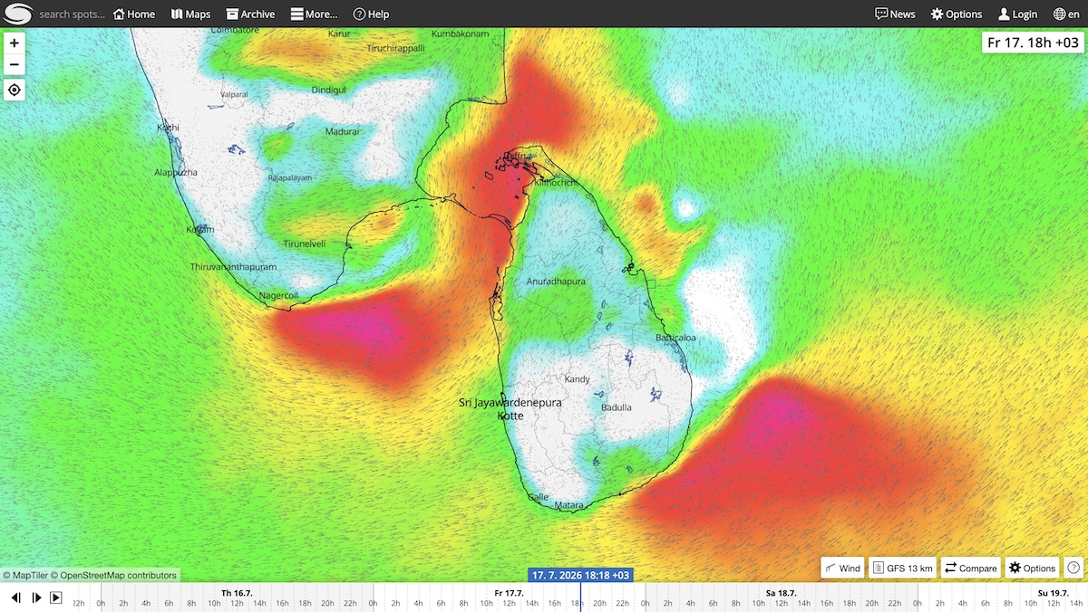Jump timeline to Fr 17.7. label
Screen dimensions: 1088x612
point(509,593)
